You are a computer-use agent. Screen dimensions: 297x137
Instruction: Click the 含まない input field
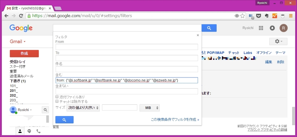pyautogui.click(x=127, y=91)
